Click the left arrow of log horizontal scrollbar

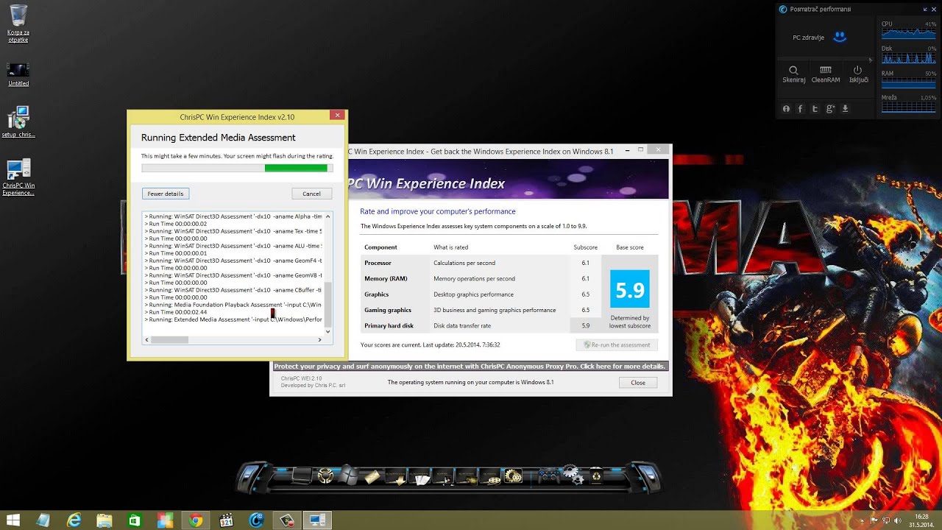coord(146,339)
